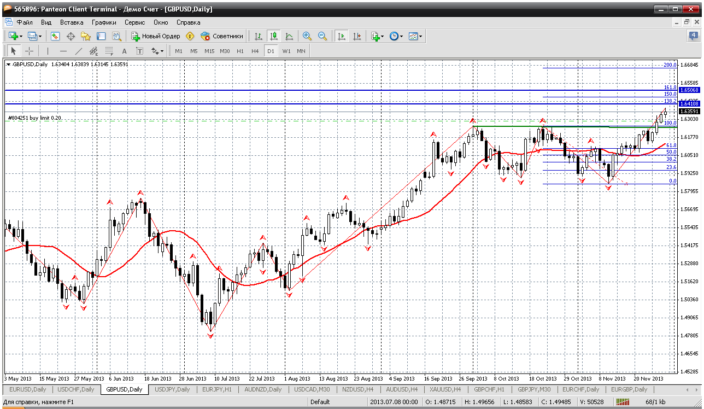The image size is (704, 409).
Task: Switch chart to bar chart mode
Action: (x=259, y=36)
